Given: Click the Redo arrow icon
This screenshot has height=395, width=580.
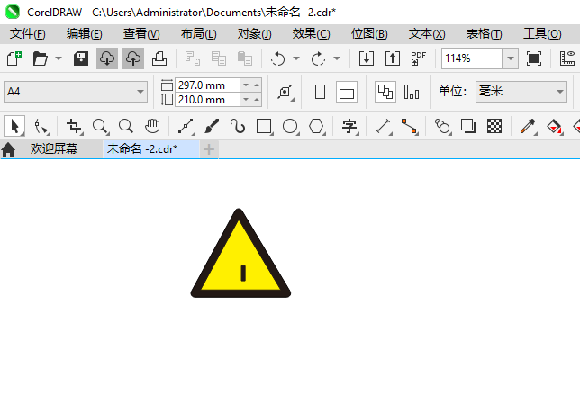Looking at the screenshot, I should click(x=318, y=58).
